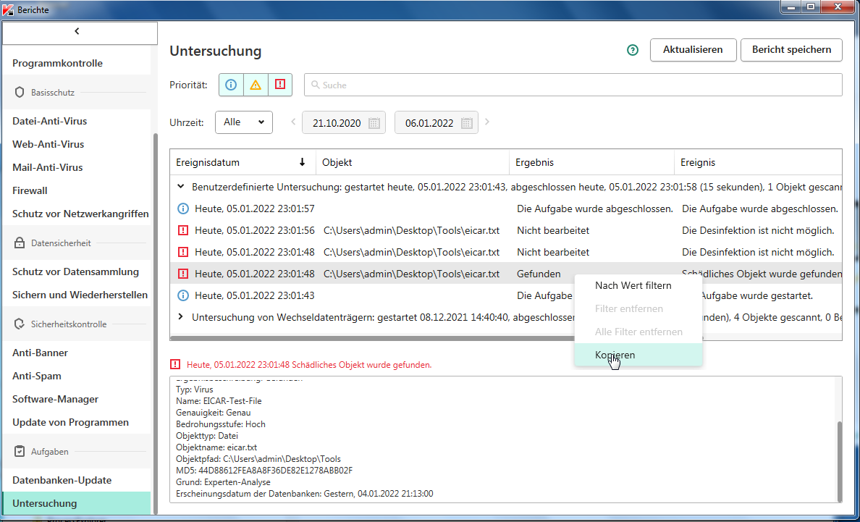Image resolution: width=860 pixels, height=522 pixels.
Task: Click the next date range arrow
Action: [x=487, y=122]
